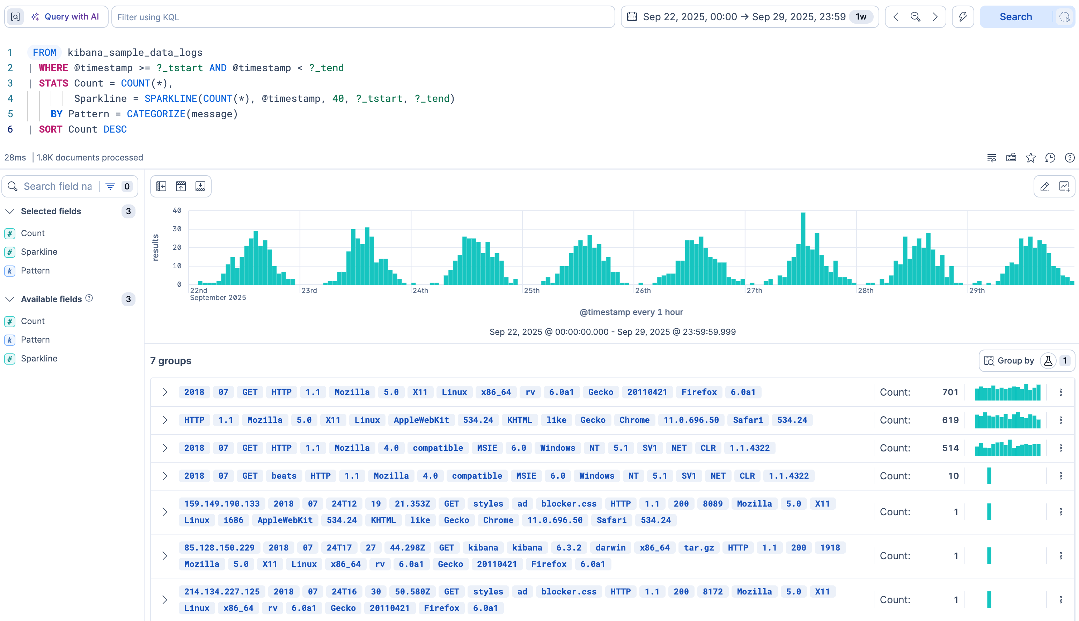Open actions menu for Count 619 group
This screenshot has height=621, width=1079.
1060,420
